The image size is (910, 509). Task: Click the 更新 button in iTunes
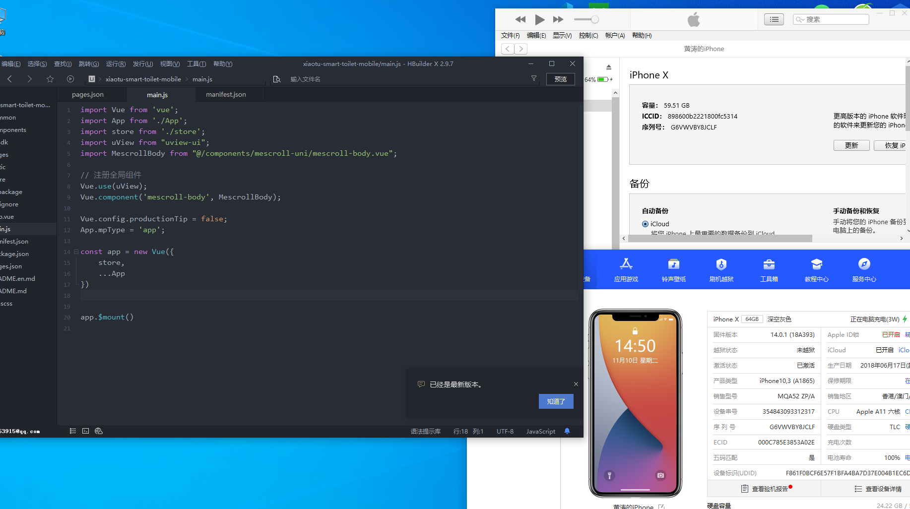click(851, 145)
